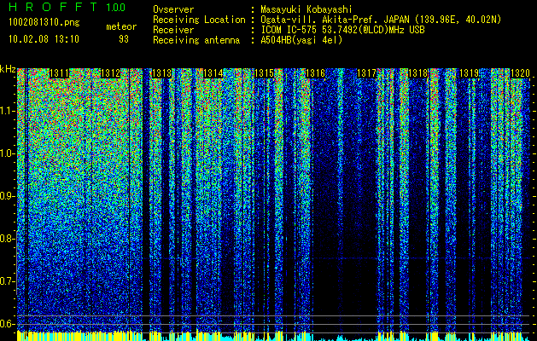Screen dimensions: 537x341
Task: Click the Receiver label
Action: 173,30
